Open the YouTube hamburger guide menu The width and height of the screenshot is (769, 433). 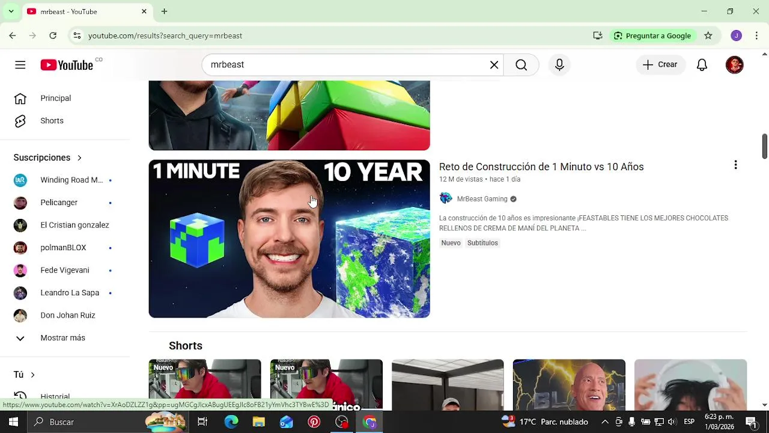click(20, 65)
